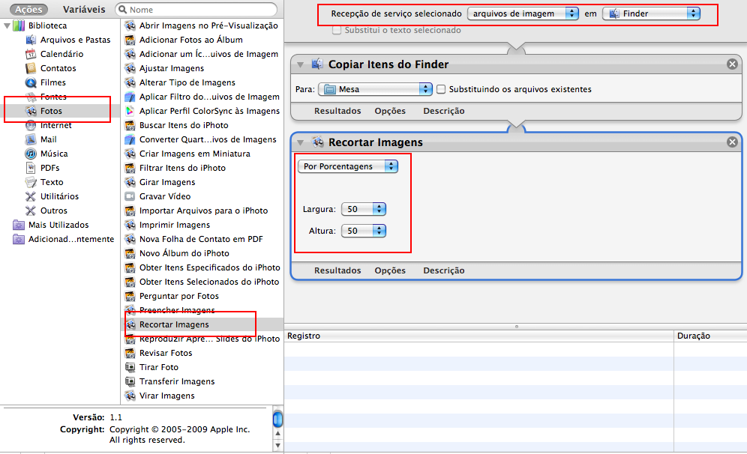Remove the Recortar Imagens workflow action
Viewport: 747px width, 454px height.
pyautogui.click(x=732, y=142)
